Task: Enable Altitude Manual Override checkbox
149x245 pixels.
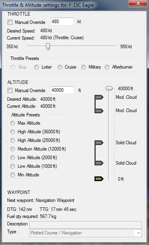Action: pyautogui.click(x=10, y=90)
